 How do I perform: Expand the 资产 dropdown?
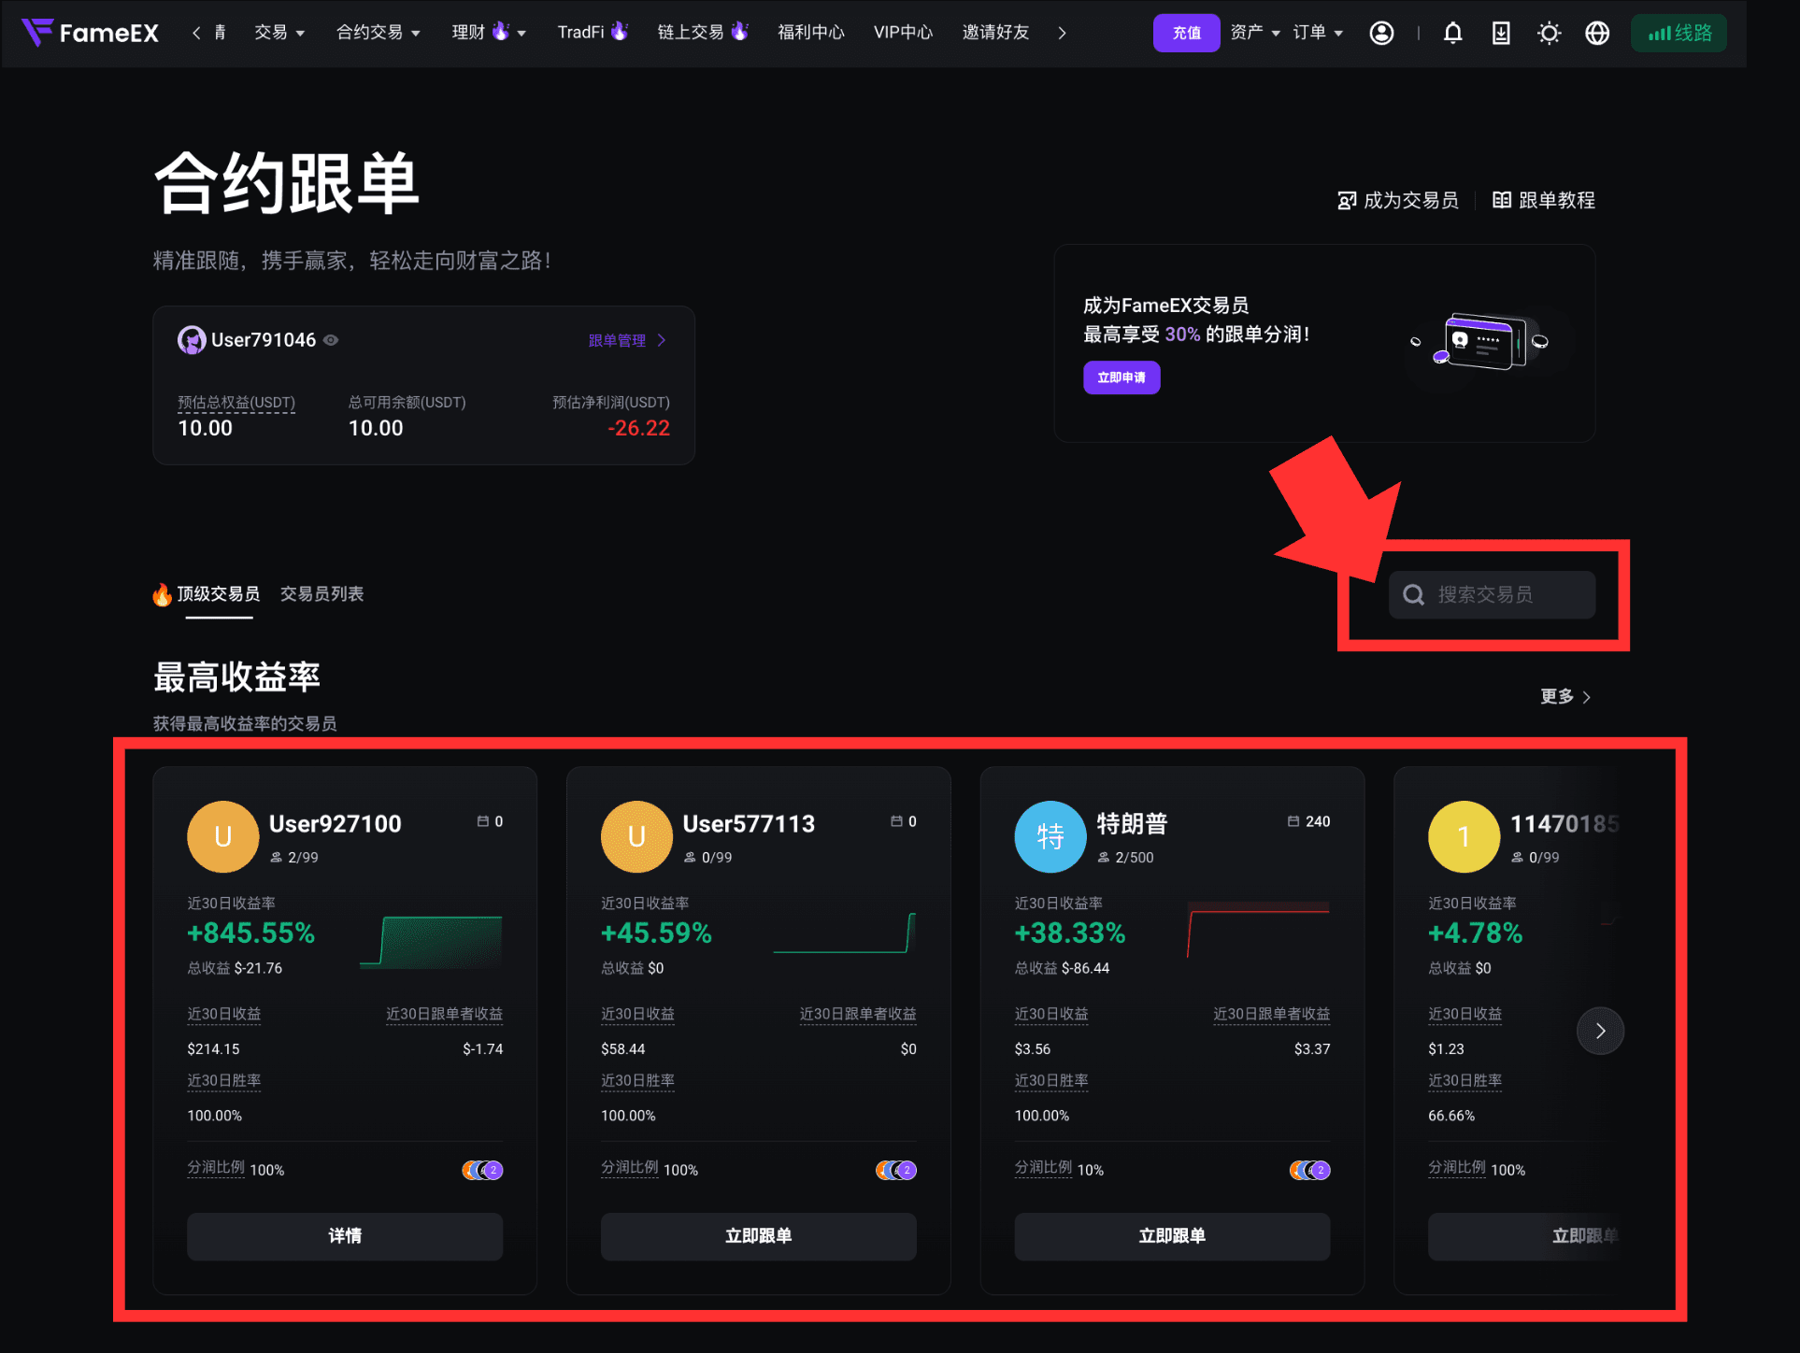tap(1255, 33)
